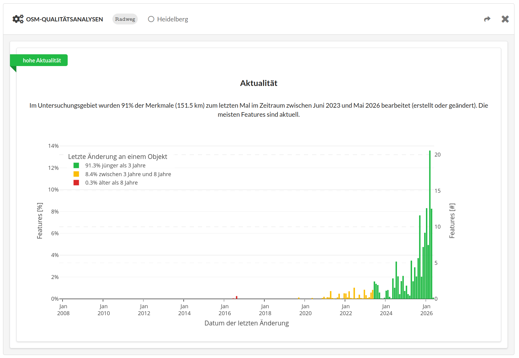Click the 'Features [%]' left axis title
This screenshot has height=358, width=519.
pyautogui.click(x=40, y=221)
